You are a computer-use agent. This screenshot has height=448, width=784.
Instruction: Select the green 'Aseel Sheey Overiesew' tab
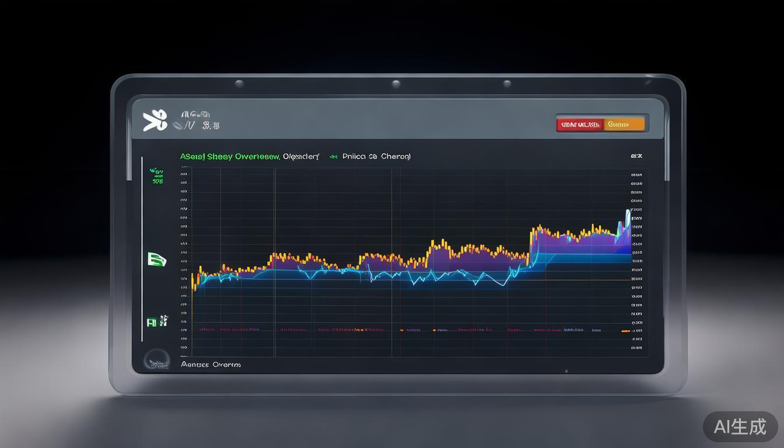tap(230, 156)
